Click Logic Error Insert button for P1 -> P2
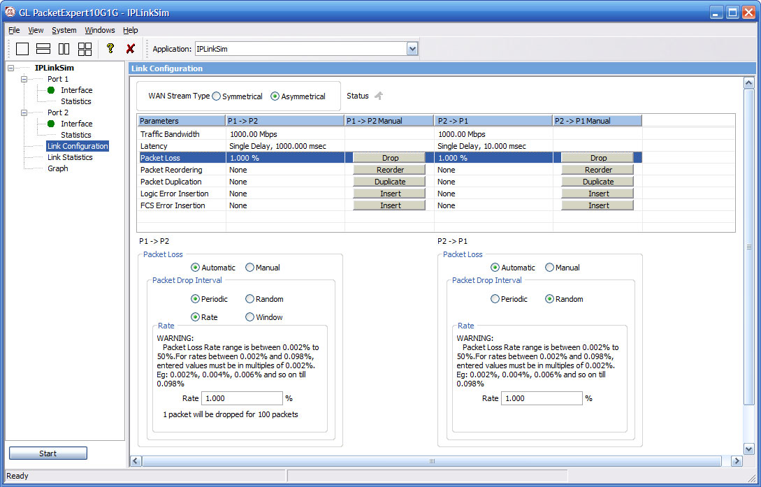This screenshot has height=487, width=761. click(x=389, y=194)
